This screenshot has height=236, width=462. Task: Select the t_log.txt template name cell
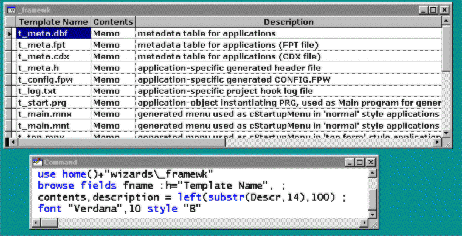[x=53, y=91]
